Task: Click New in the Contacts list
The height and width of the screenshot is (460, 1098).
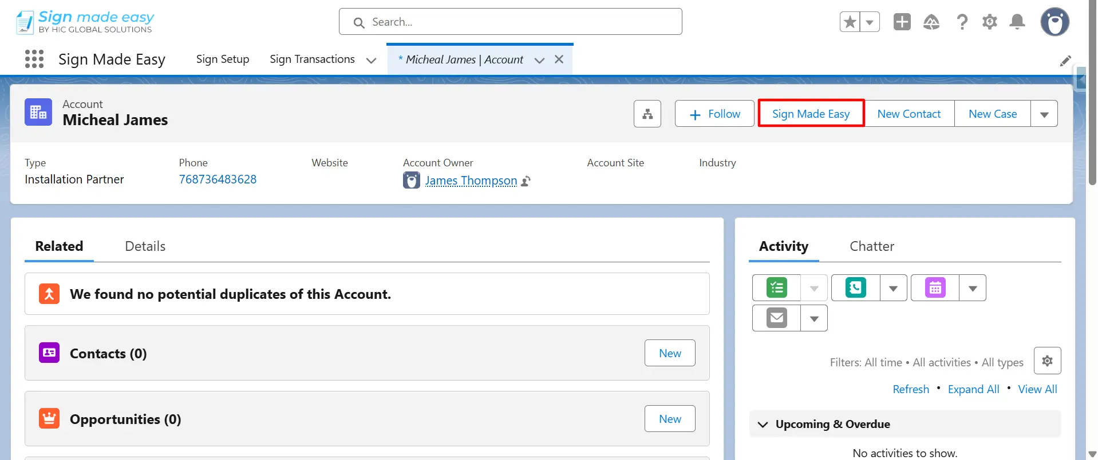Action: 670,353
